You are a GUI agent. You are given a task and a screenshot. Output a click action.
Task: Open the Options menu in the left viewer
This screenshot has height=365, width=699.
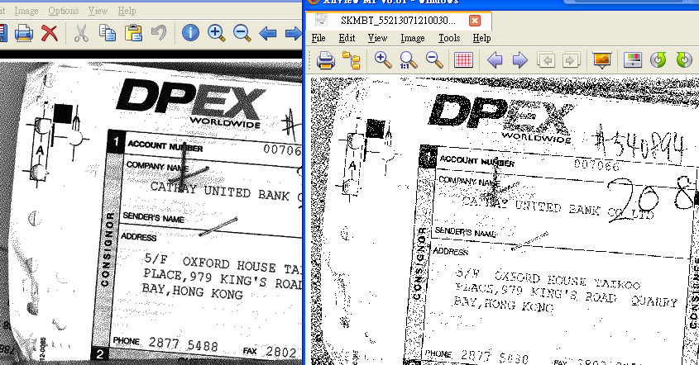tap(64, 11)
